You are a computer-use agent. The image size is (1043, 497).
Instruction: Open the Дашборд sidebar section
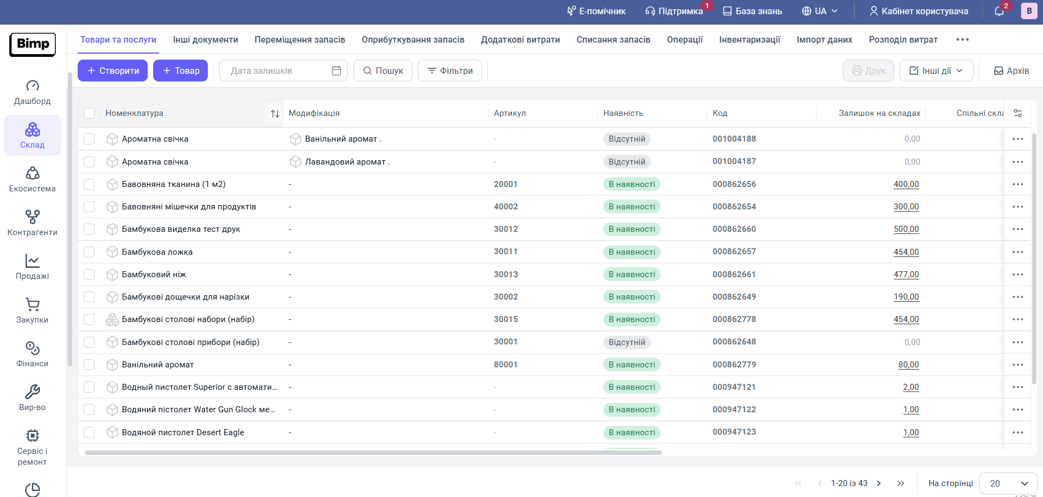[x=32, y=93]
